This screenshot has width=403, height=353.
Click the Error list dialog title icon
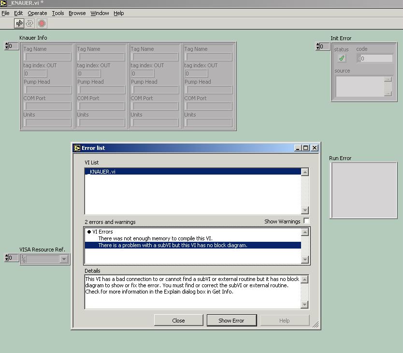(77, 148)
